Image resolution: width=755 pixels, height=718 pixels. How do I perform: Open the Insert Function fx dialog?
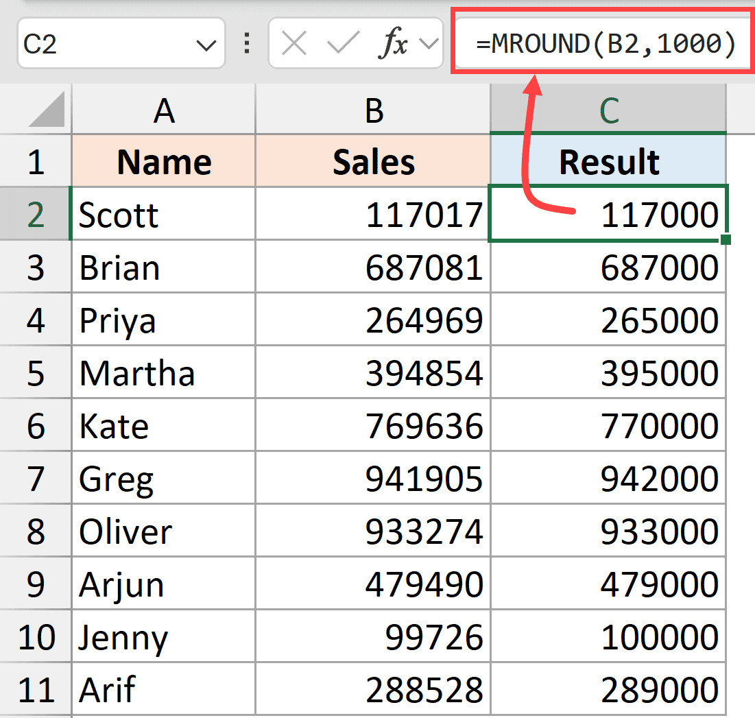pos(394,45)
